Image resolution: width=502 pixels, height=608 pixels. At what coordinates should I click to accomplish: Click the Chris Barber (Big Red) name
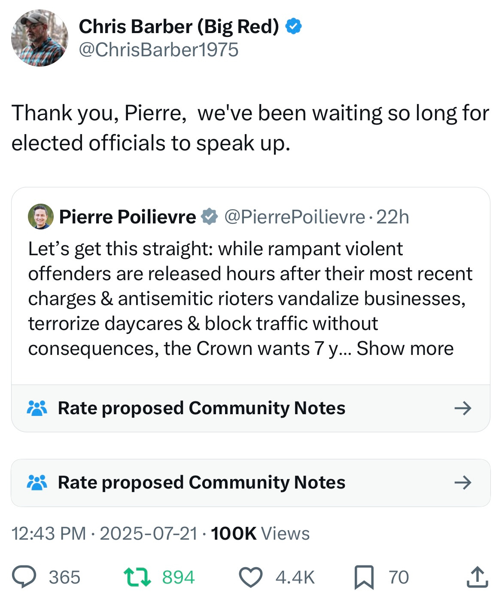click(x=179, y=27)
